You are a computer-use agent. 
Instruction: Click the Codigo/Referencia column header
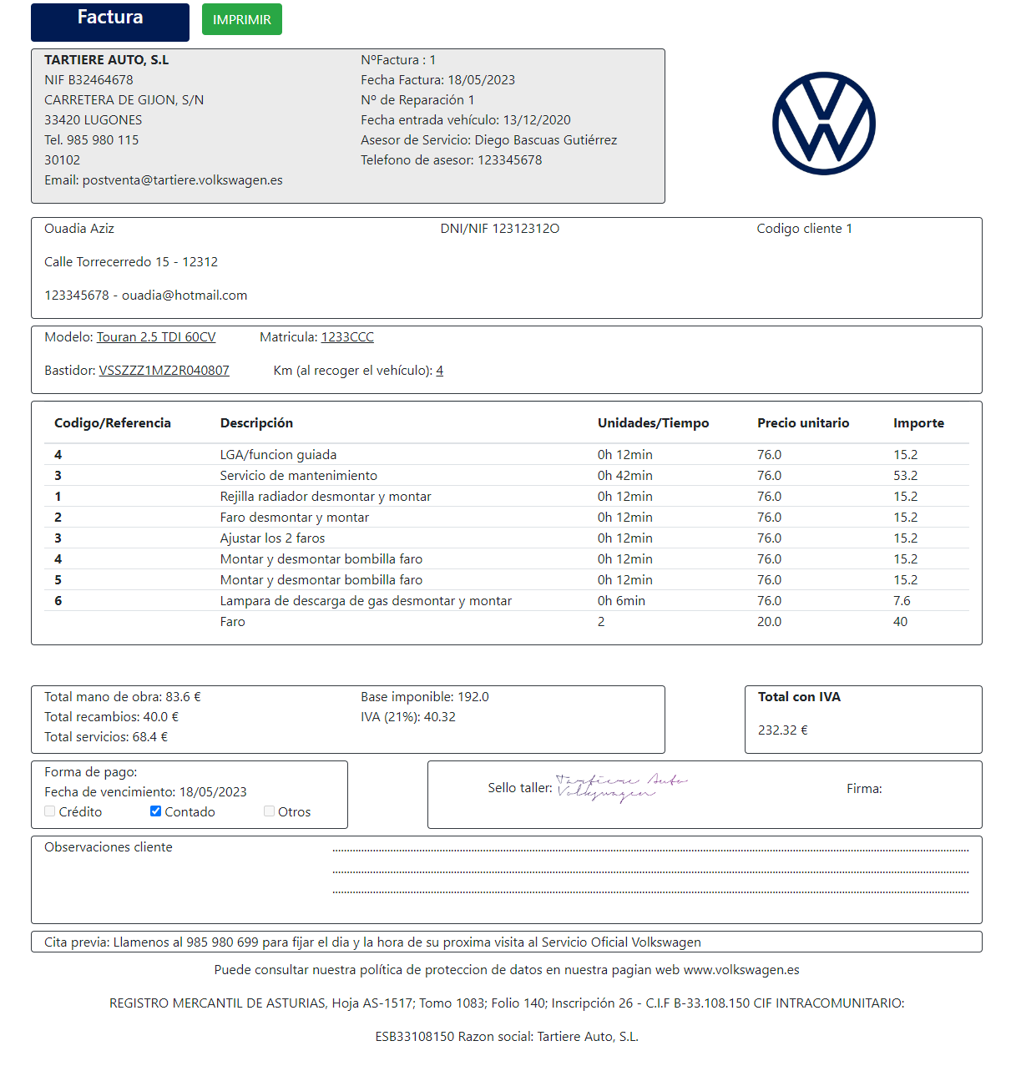pyautogui.click(x=113, y=423)
